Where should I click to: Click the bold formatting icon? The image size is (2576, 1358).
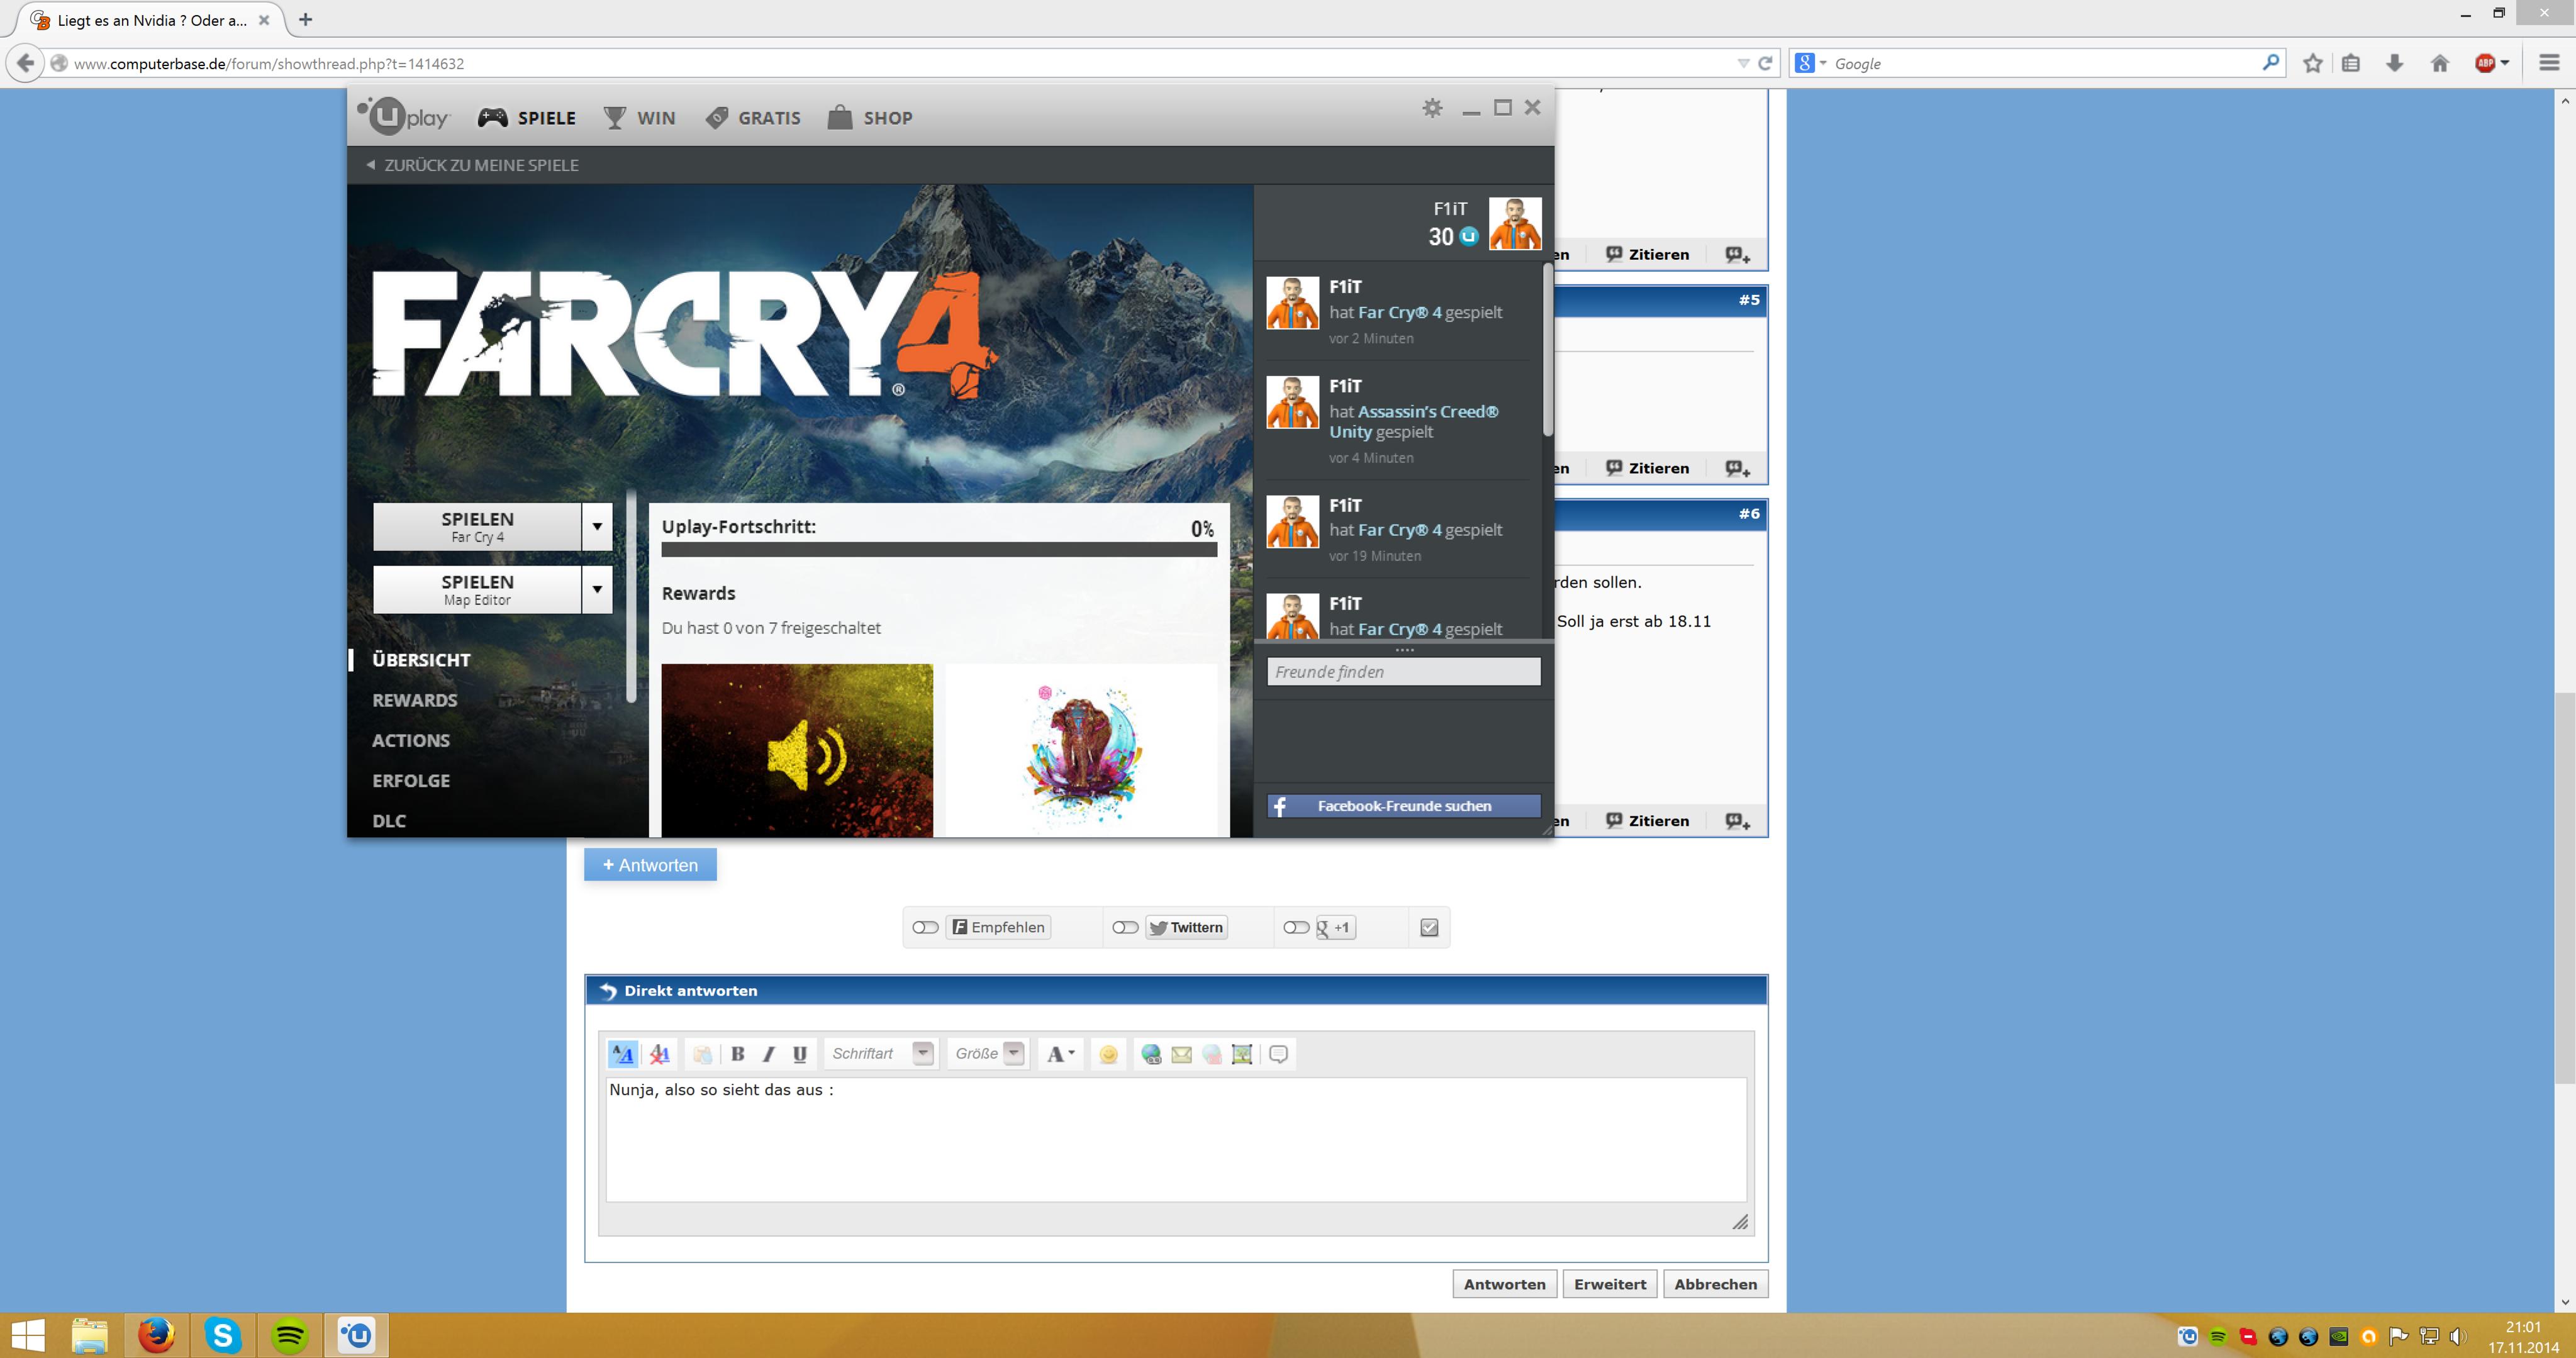[x=738, y=1054]
